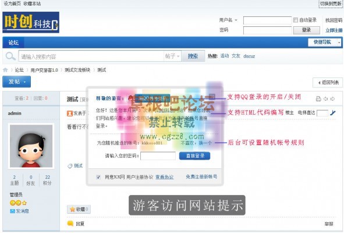Click the search magnifier icon

10,57
